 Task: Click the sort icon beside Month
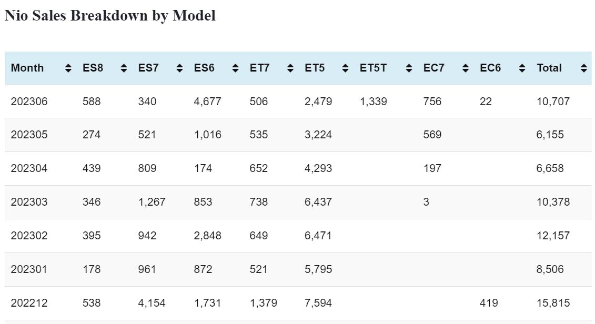(68, 68)
